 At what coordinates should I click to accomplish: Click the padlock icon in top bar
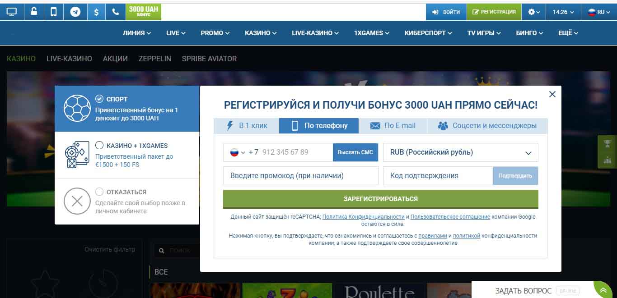coord(34,12)
